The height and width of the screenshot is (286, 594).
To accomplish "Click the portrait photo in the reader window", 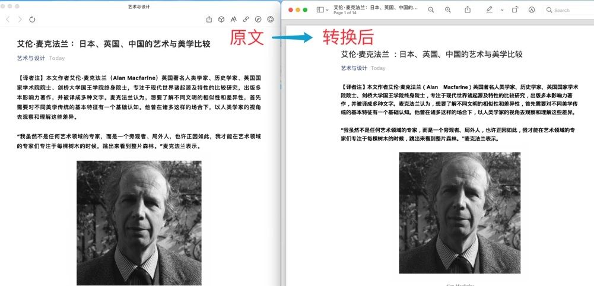I will click(x=139, y=223).
